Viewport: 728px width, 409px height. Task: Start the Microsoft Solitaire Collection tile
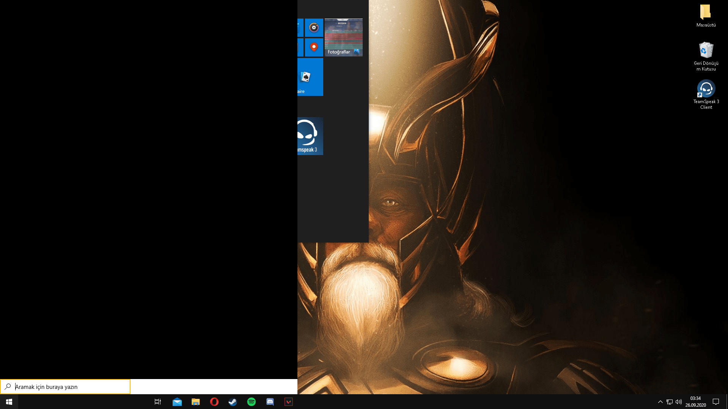309,77
